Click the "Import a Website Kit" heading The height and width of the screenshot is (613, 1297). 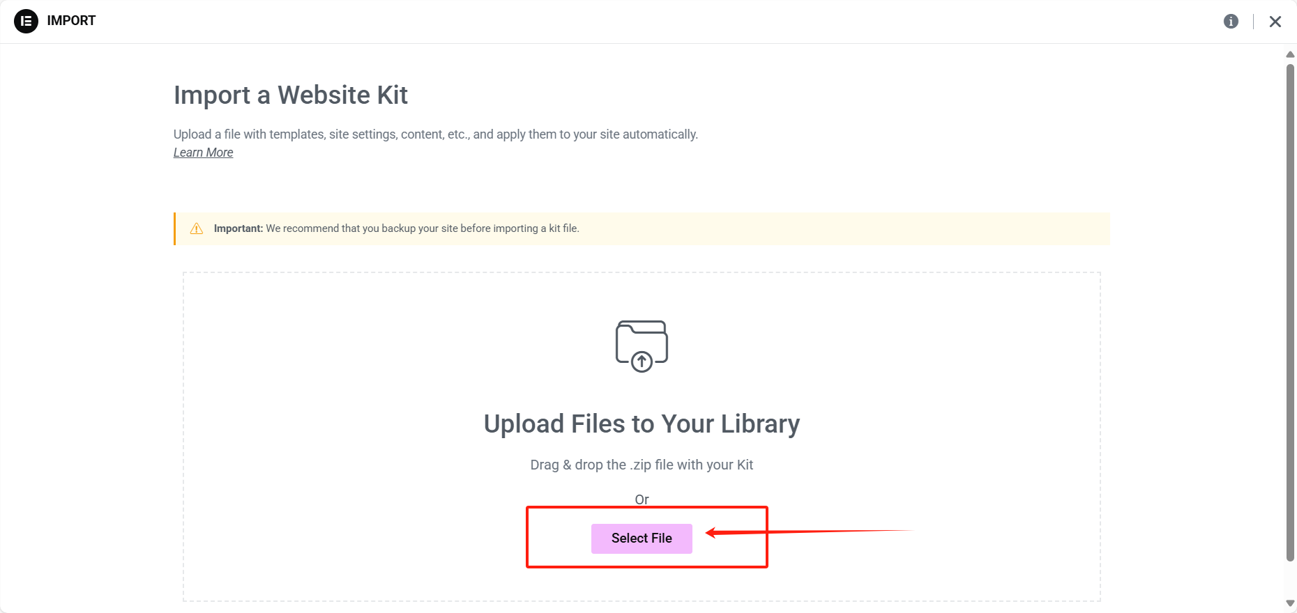(290, 95)
